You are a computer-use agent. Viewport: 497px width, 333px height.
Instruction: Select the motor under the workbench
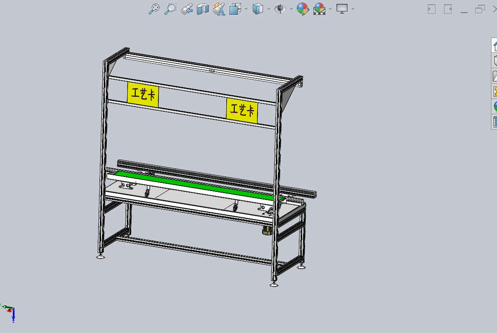tap(267, 231)
